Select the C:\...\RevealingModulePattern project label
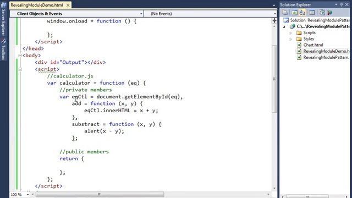The height and width of the screenshot is (198, 352). 323,26
